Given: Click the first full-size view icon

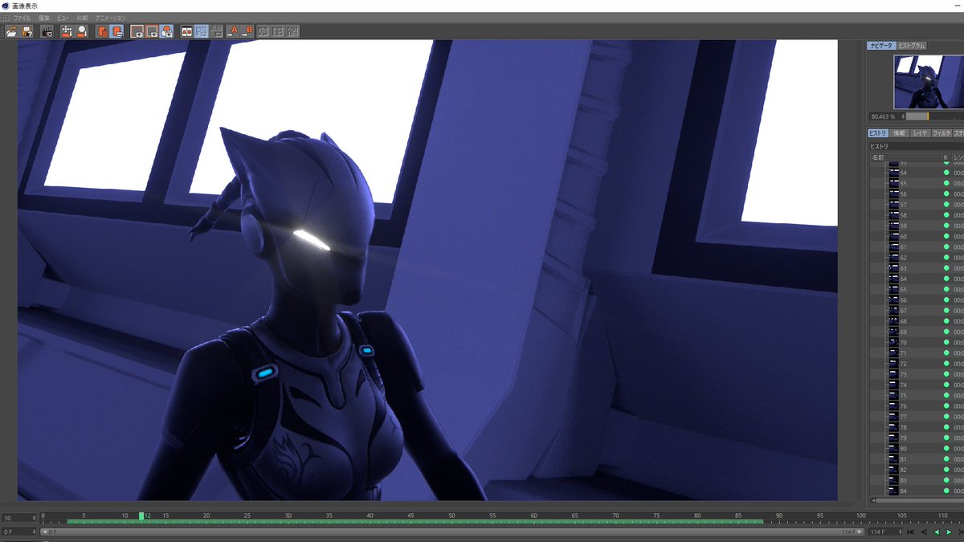Looking at the screenshot, I should point(137,32).
